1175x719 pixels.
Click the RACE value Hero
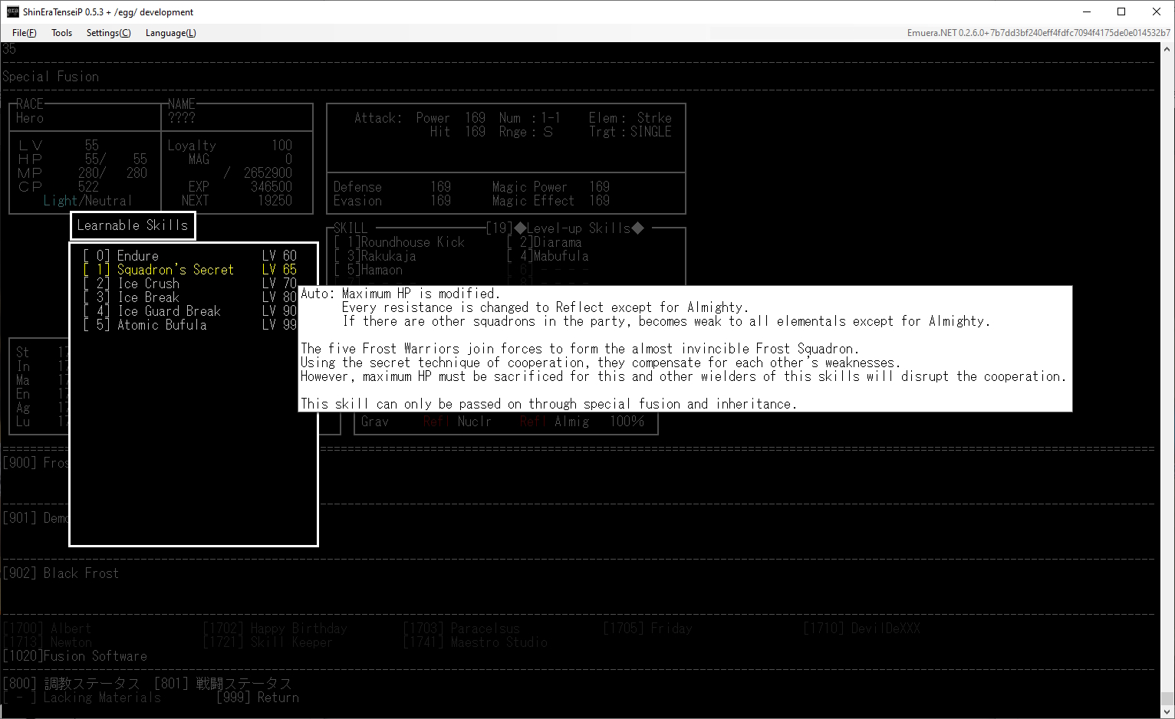click(29, 118)
